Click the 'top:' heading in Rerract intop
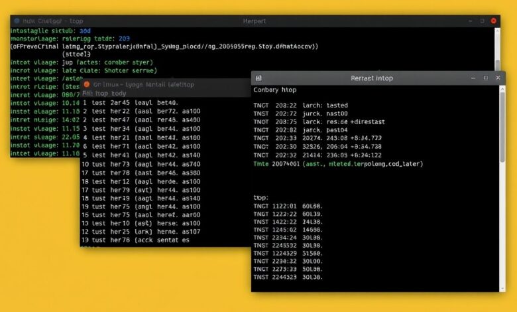 [260, 197]
